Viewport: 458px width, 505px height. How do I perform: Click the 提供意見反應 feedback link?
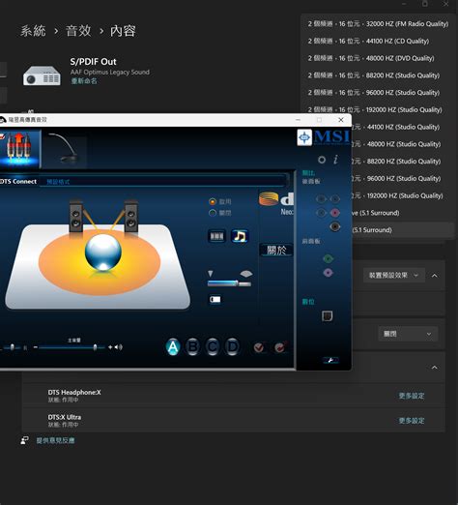click(55, 440)
